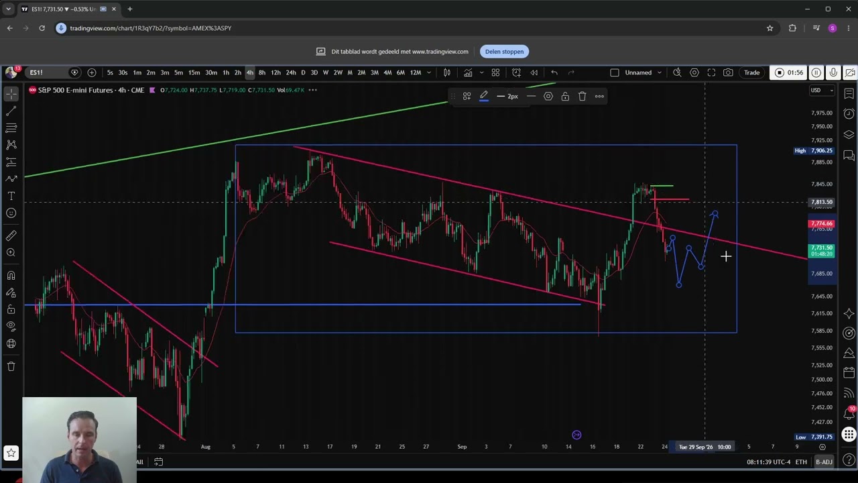This screenshot has height=483, width=858.
Task: Expand the indicator legend more options
Action: [313, 90]
